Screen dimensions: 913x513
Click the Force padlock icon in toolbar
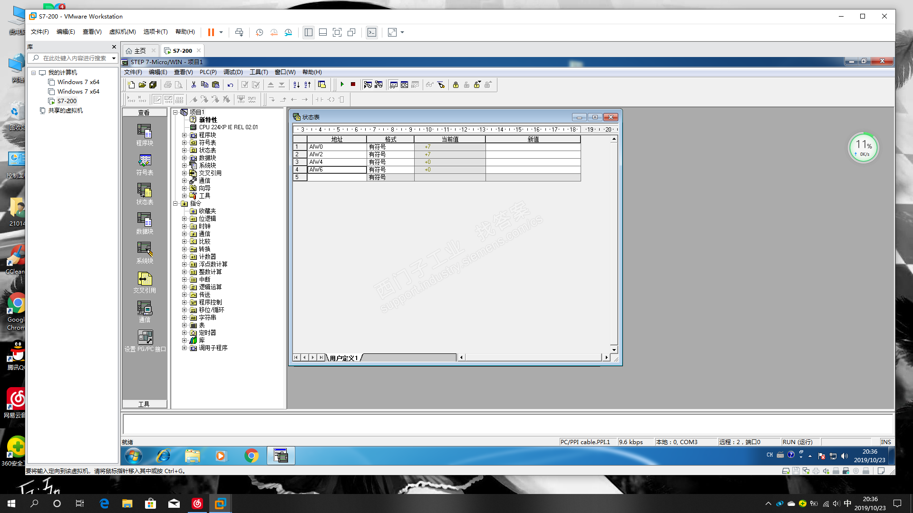point(456,85)
